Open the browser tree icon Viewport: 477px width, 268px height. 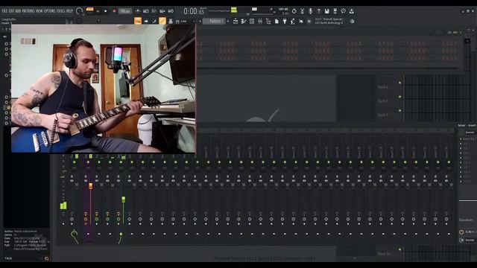coord(268,22)
